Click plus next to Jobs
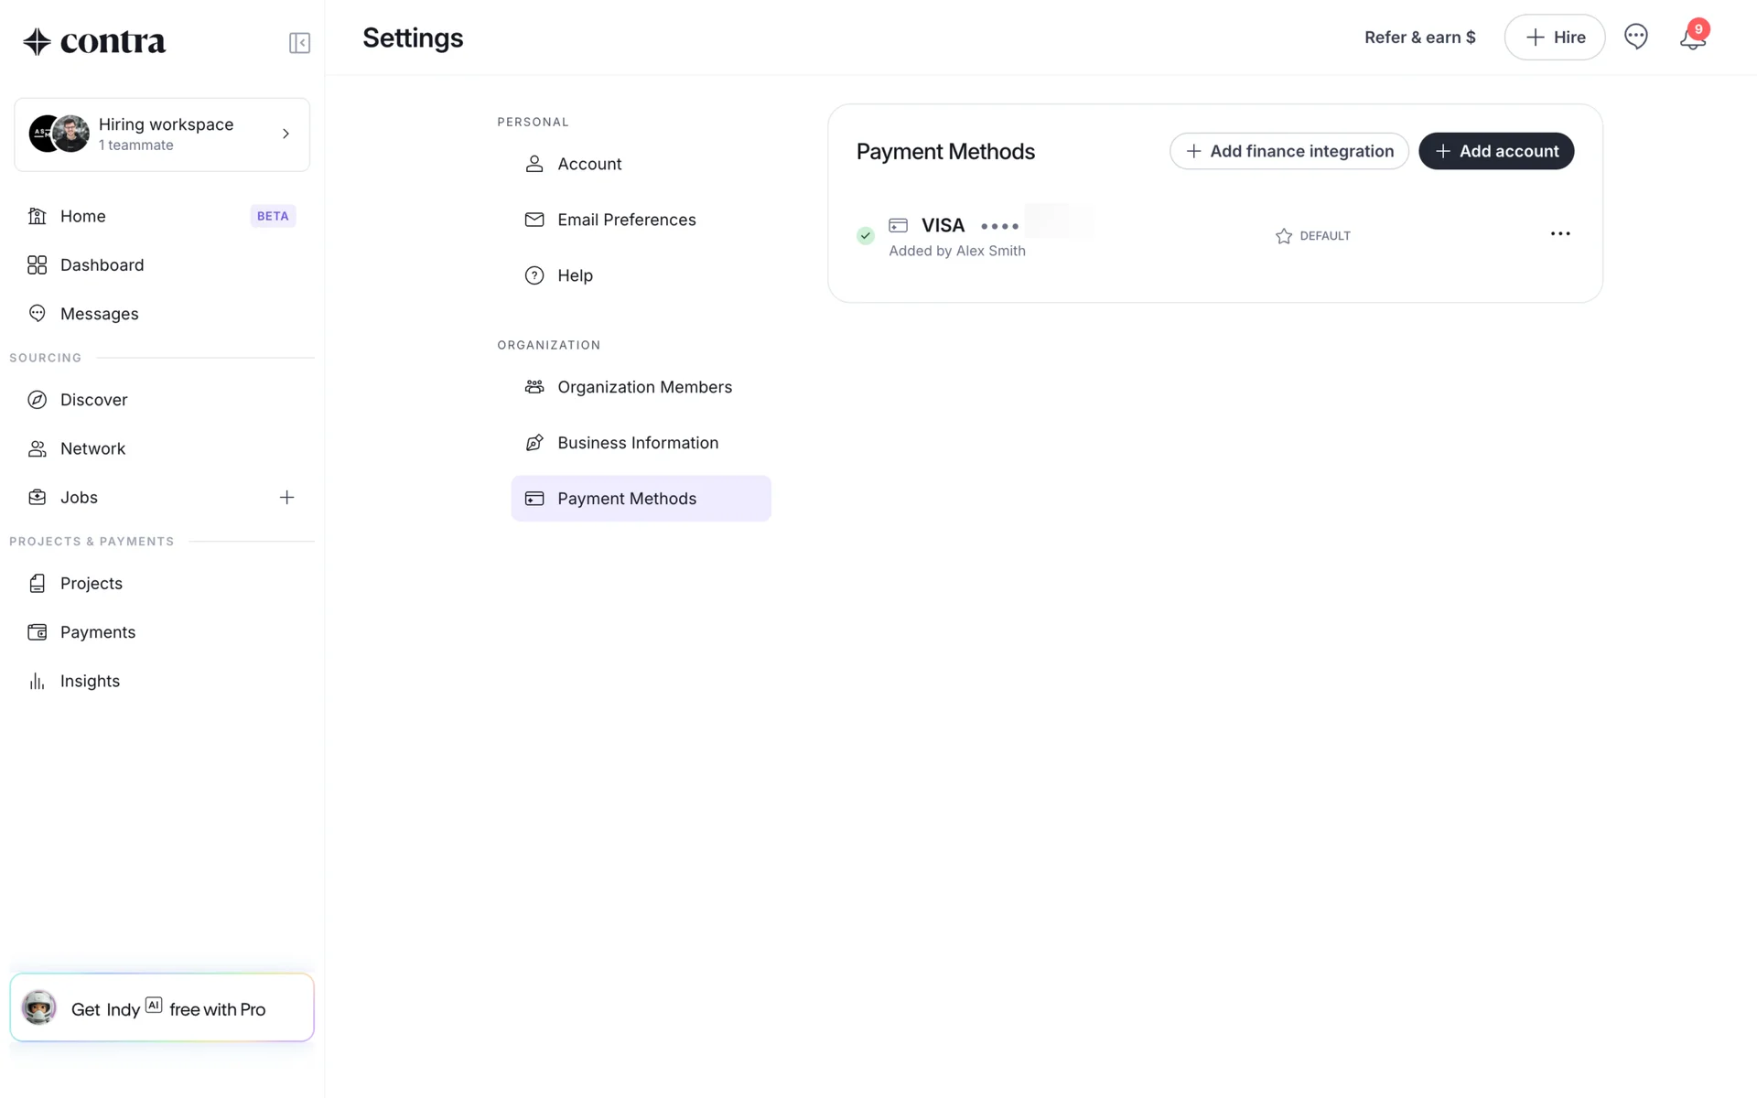This screenshot has height=1098, width=1757. click(286, 498)
